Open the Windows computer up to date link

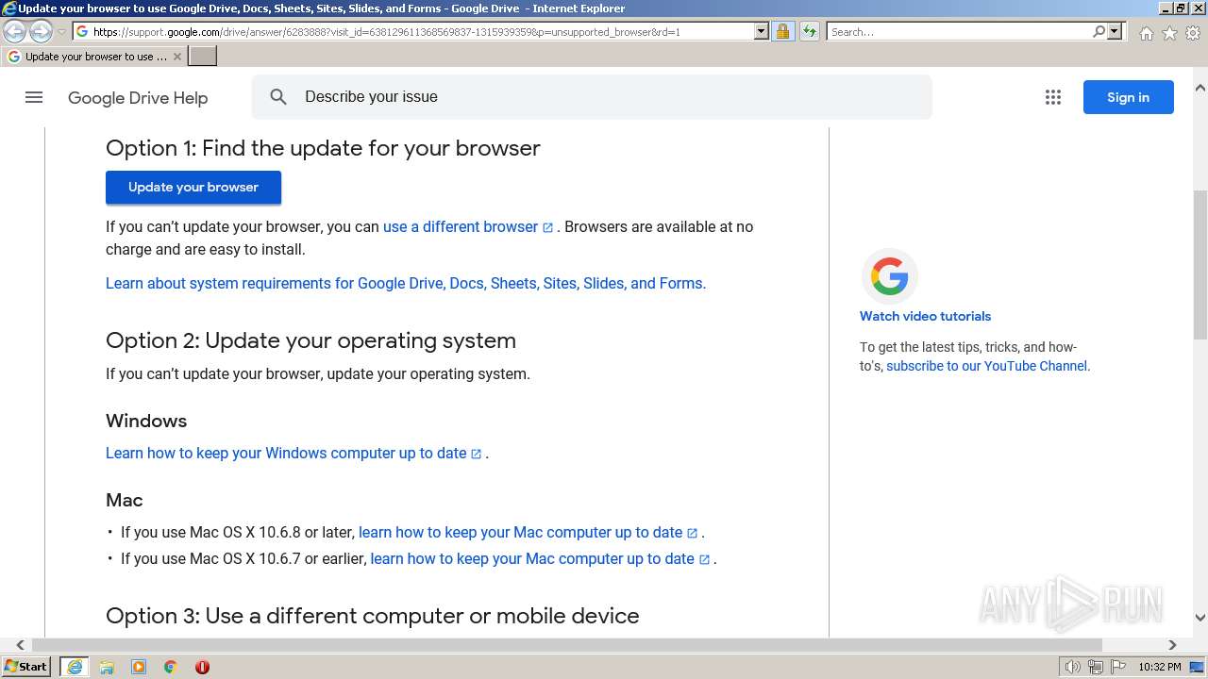tap(286, 453)
